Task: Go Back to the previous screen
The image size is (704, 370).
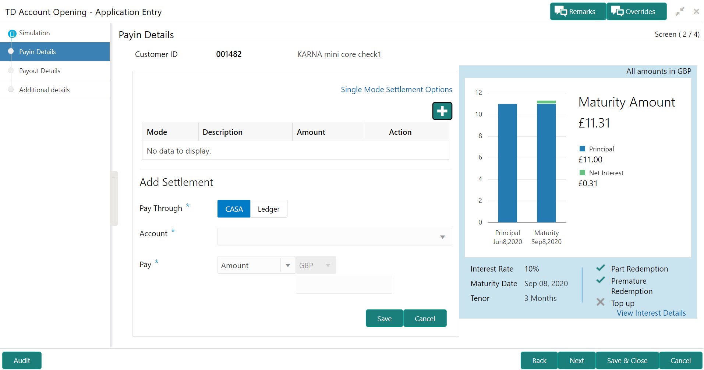Action: pos(539,360)
